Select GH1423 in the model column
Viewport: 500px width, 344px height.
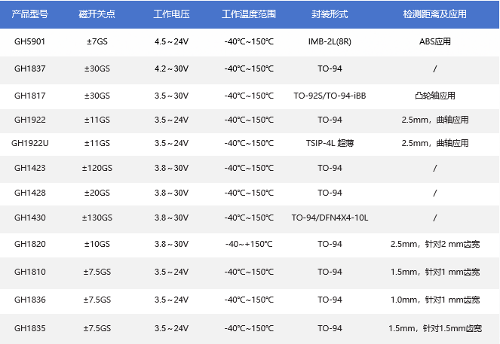29,168
